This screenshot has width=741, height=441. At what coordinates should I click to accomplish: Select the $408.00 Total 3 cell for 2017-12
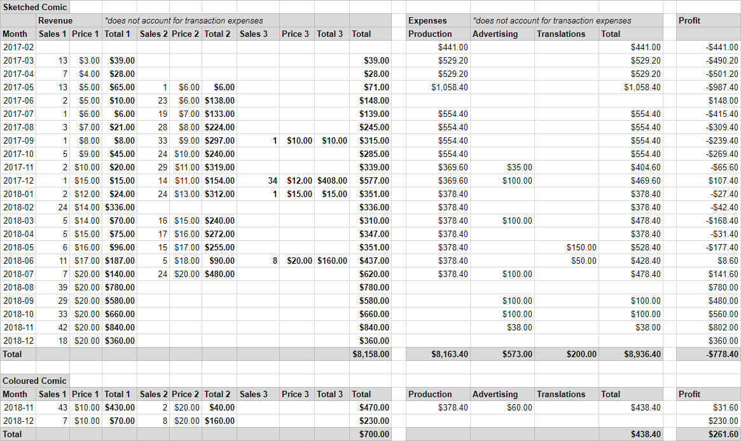[332, 181]
